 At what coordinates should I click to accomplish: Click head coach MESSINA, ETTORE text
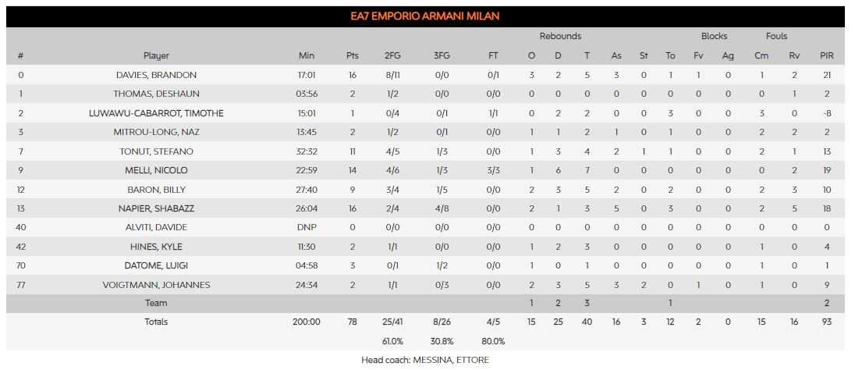pos(425,360)
